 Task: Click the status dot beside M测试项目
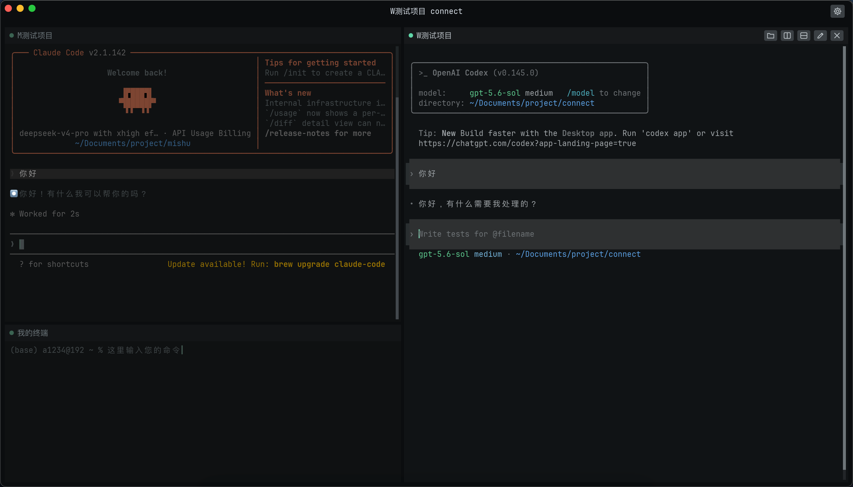[12, 36]
